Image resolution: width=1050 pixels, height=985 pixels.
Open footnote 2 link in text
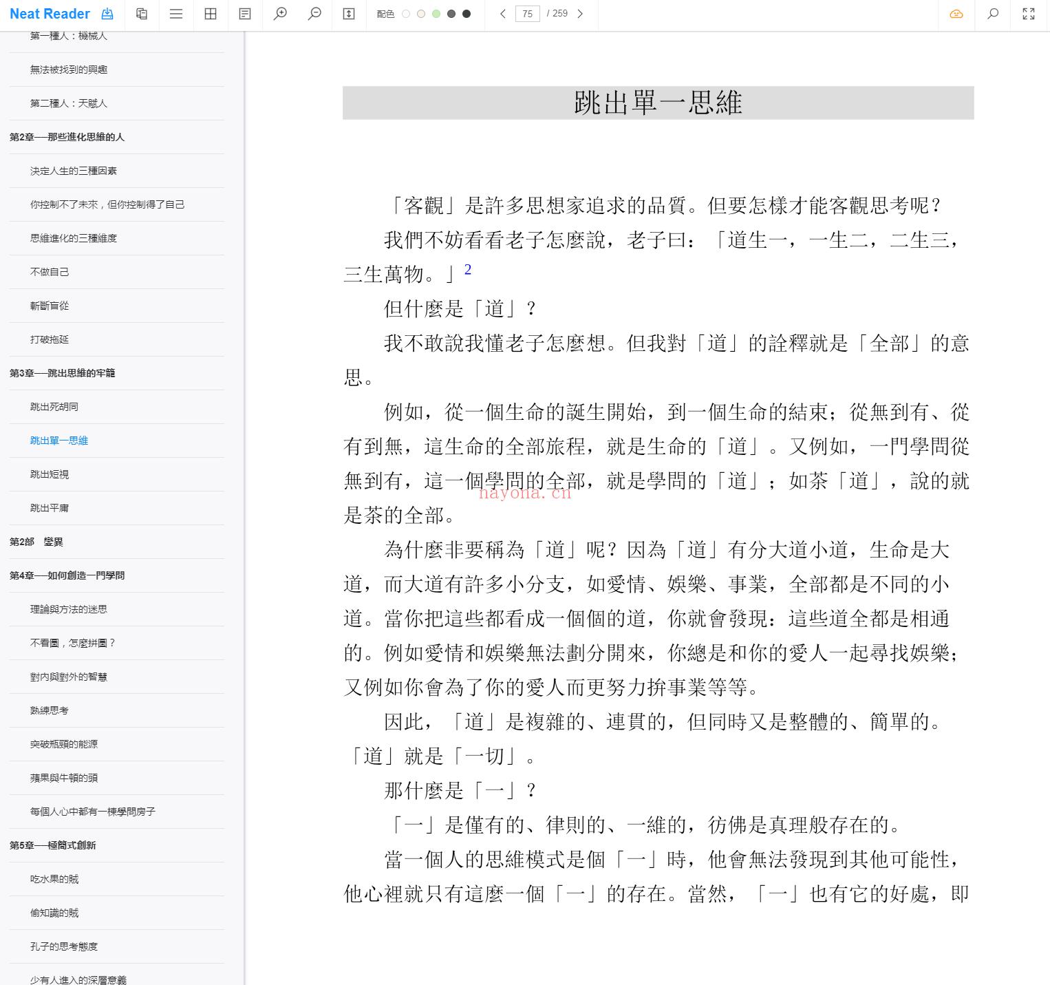tap(468, 270)
